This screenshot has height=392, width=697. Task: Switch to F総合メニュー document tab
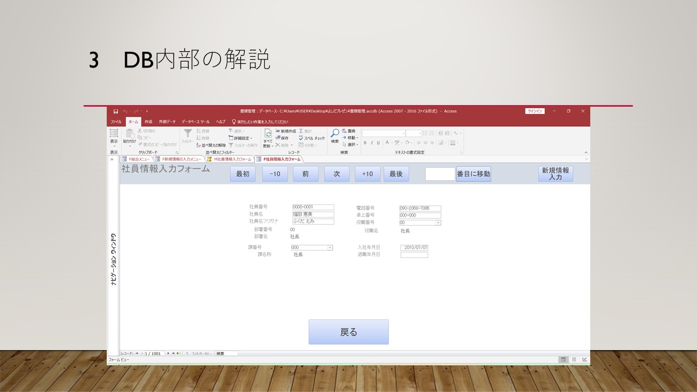click(136, 160)
